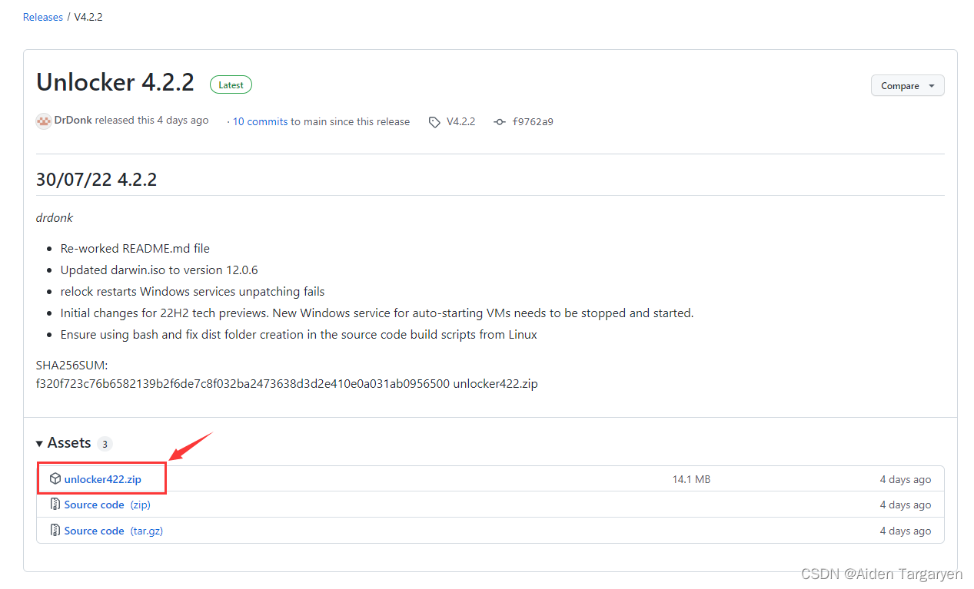
Task: Click the 4 days ago text in Source code (zip) row
Action: coord(906,505)
